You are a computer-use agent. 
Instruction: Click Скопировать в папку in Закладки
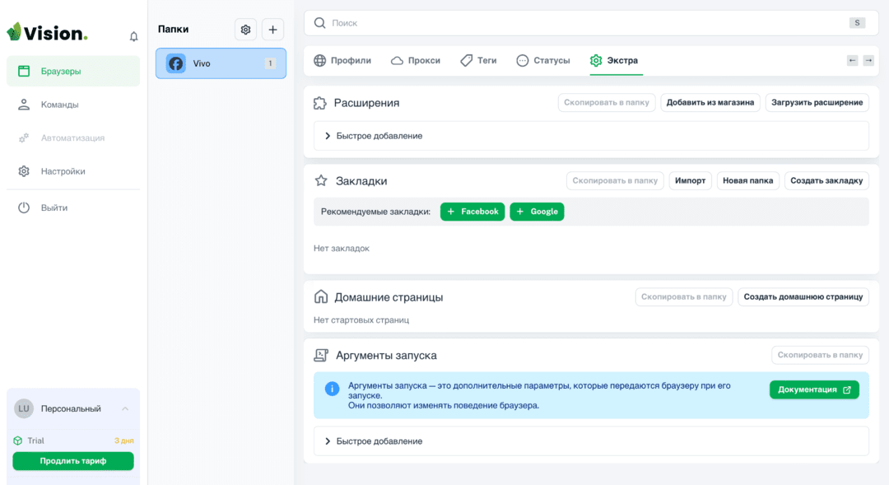(x=615, y=180)
